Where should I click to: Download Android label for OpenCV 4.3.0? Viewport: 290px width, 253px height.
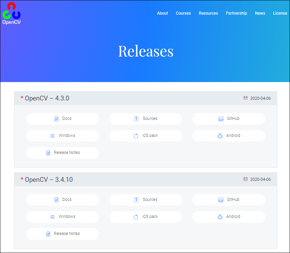[233, 136]
